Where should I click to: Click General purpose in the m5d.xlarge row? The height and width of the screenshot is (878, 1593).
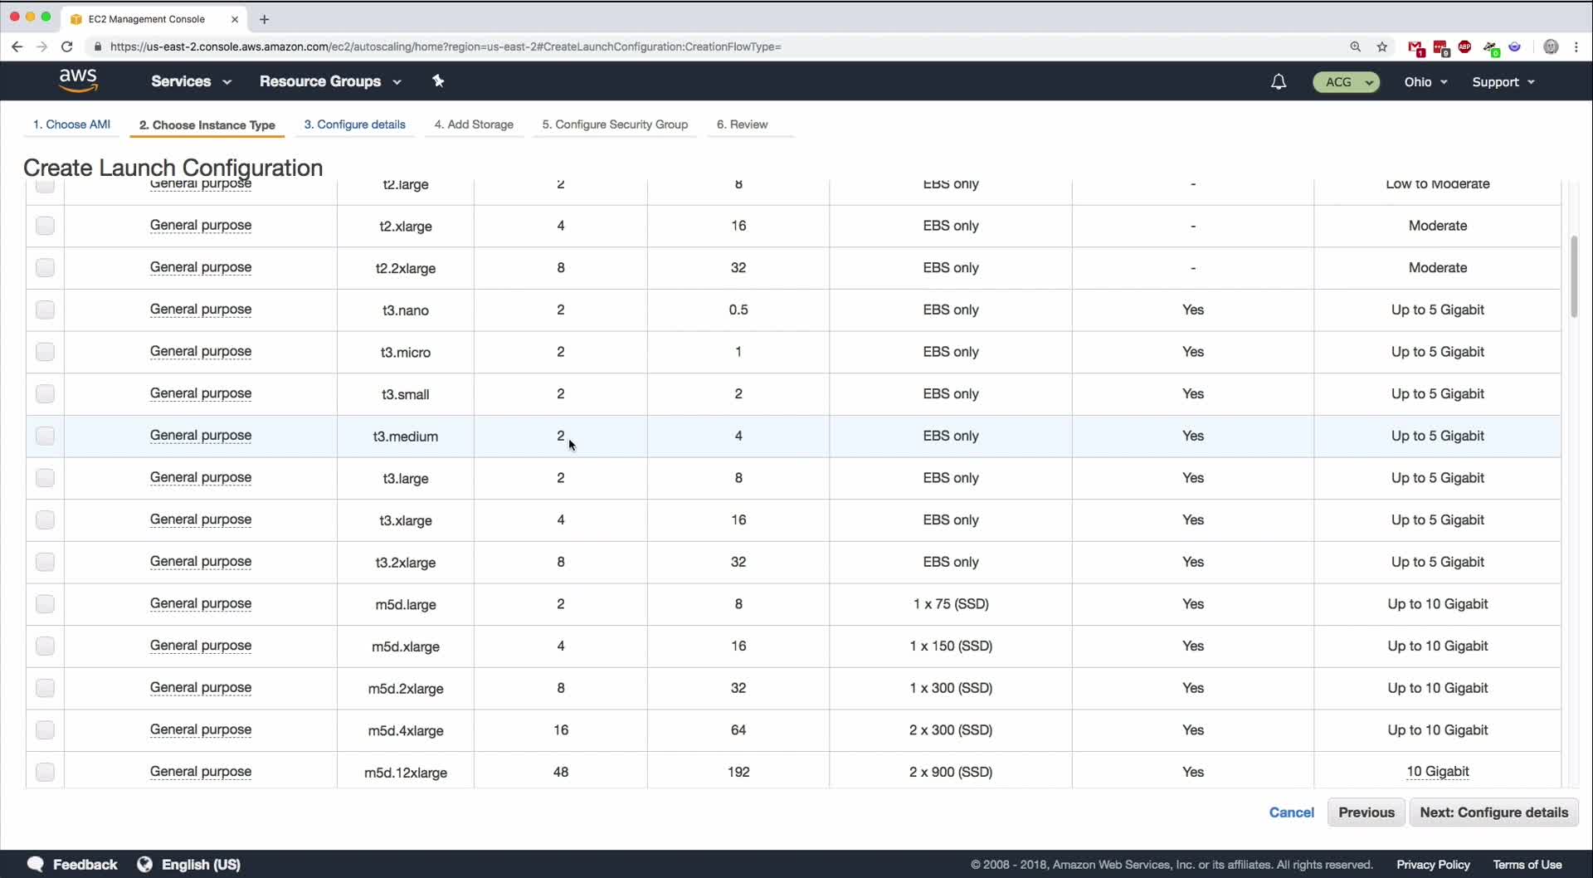[201, 646]
